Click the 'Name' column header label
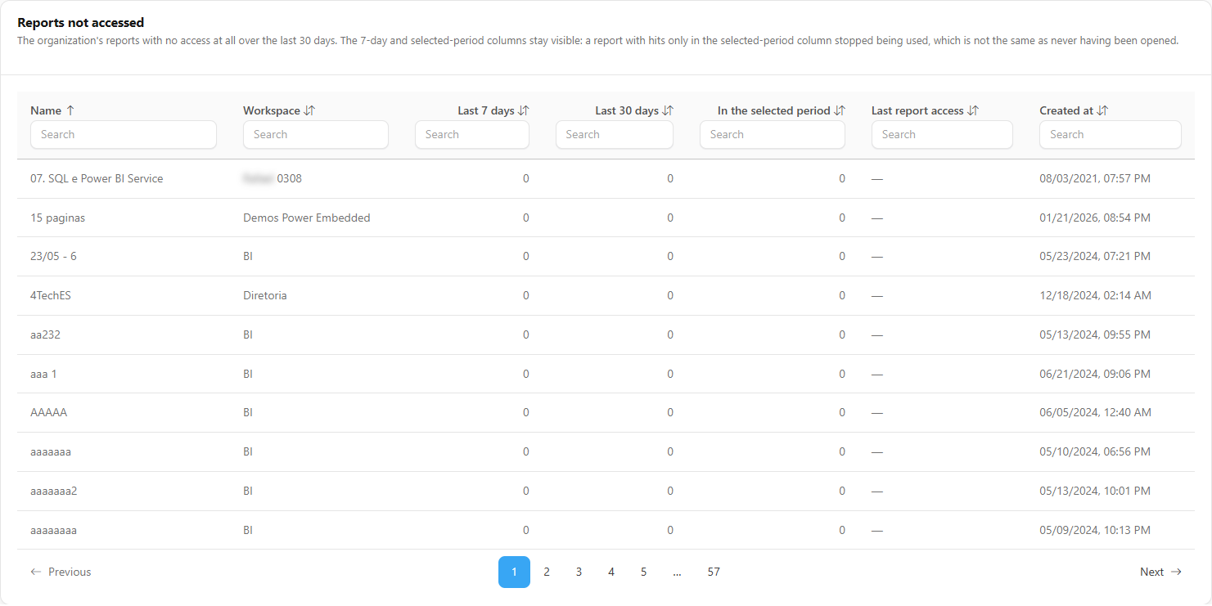The image size is (1212, 606). (x=46, y=110)
